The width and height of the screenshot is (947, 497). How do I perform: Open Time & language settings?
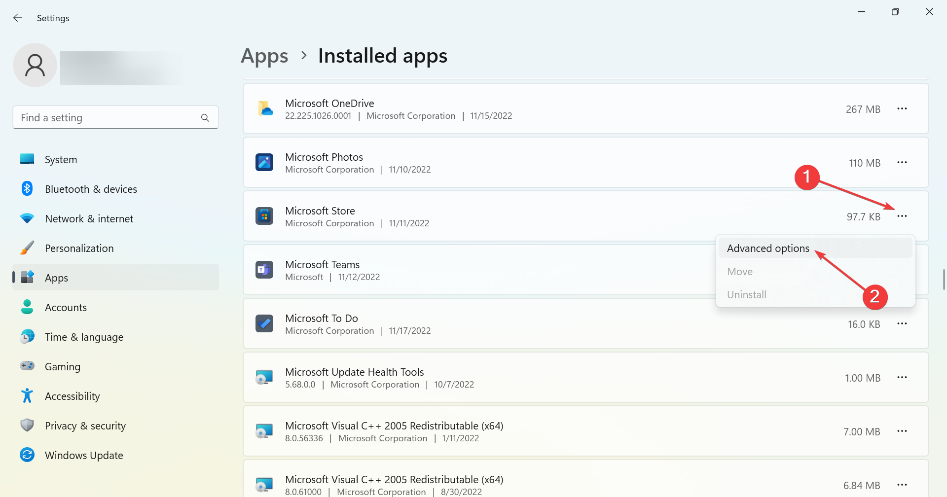point(115,337)
